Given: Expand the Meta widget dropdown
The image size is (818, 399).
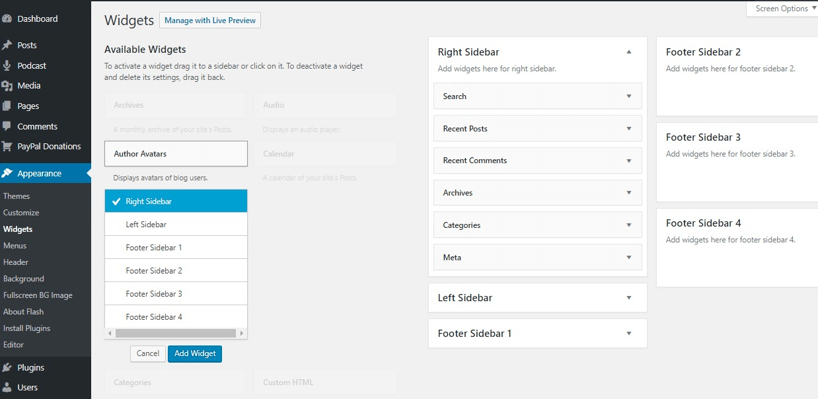Looking at the screenshot, I should 628,257.
